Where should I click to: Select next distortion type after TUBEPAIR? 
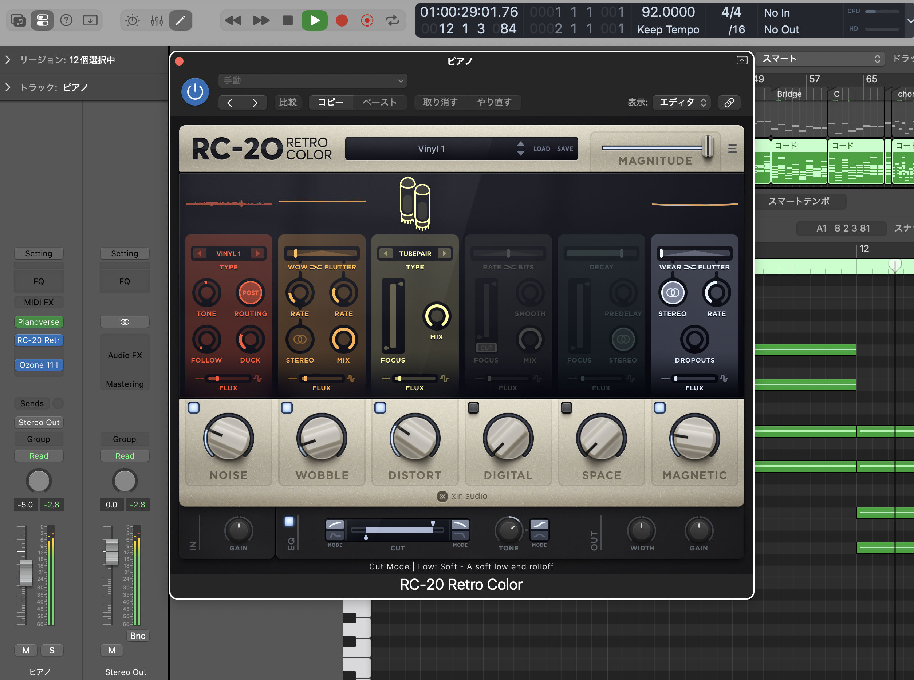(444, 254)
